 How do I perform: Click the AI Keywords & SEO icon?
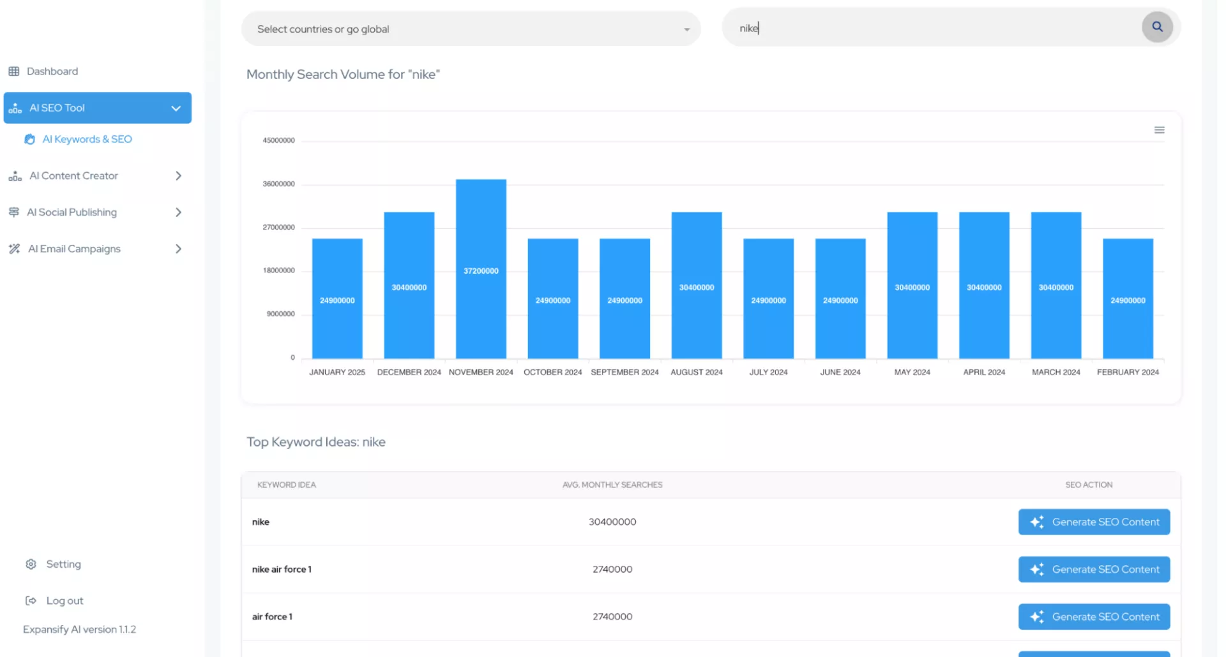(29, 139)
